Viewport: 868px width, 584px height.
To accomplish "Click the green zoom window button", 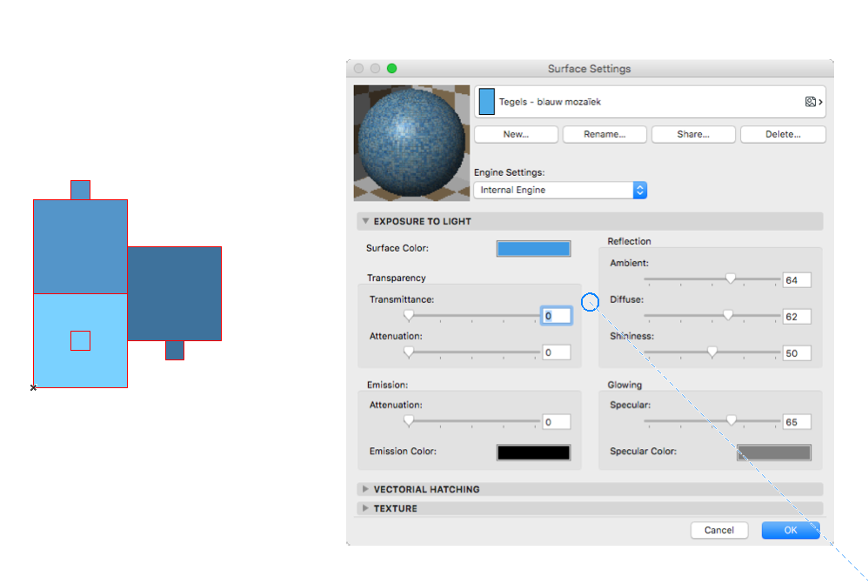I will (391, 69).
